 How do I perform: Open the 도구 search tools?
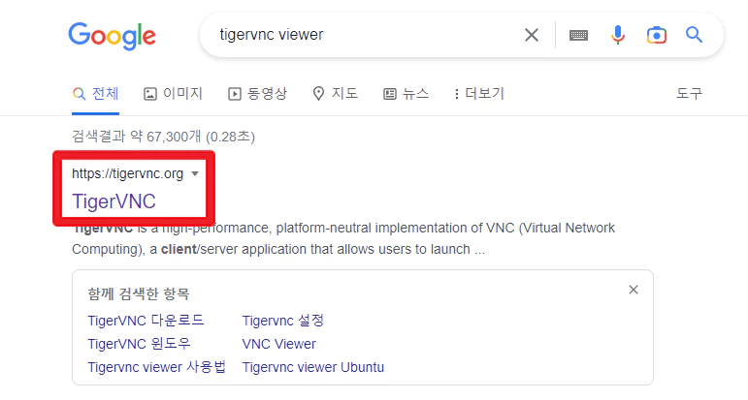(689, 93)
